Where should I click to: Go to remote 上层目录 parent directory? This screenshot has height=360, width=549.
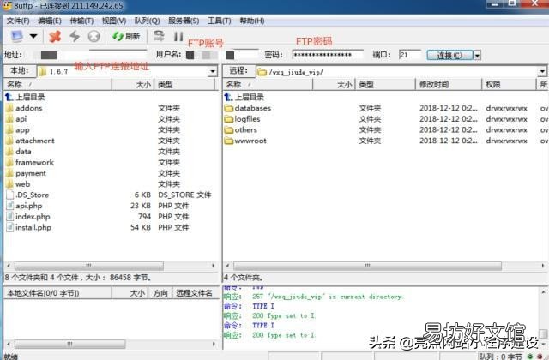pos(244,97)
